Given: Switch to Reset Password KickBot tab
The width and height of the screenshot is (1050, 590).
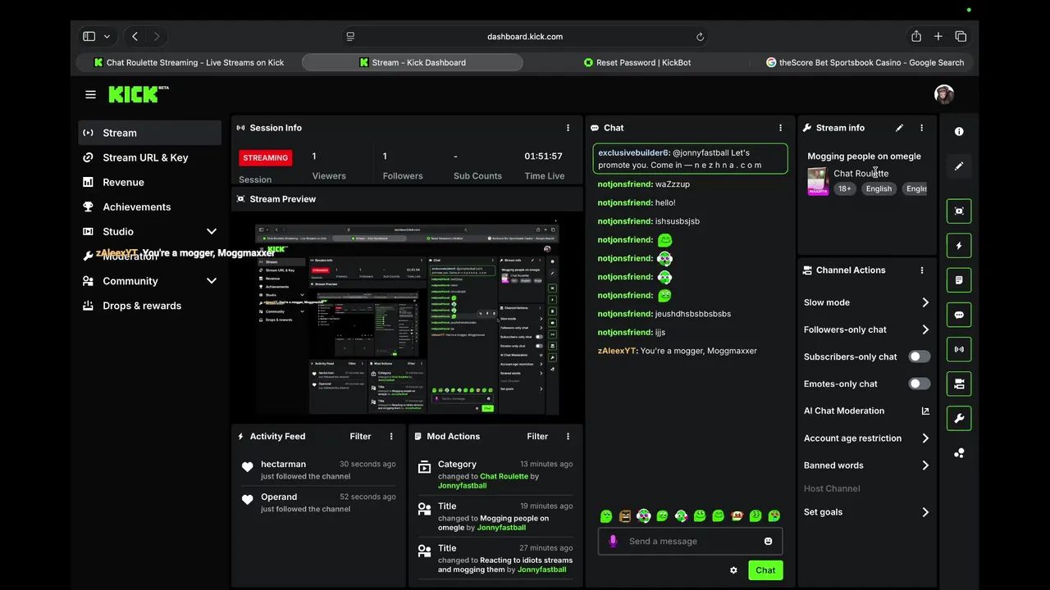Looking at the screenshot, I should [637, 62].
